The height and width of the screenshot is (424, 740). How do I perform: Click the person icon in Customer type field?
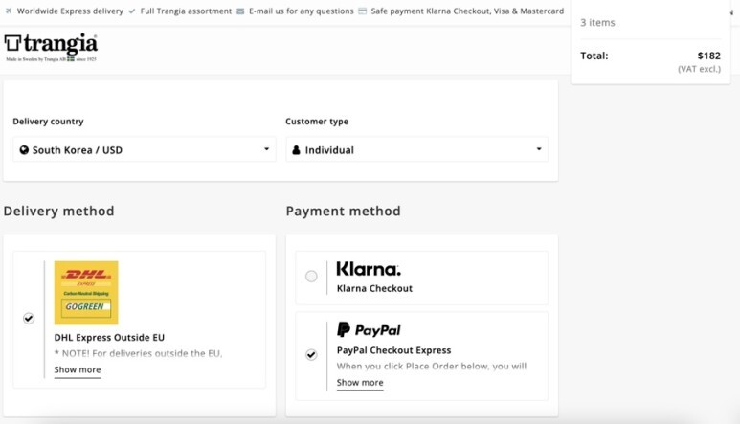coord(296,150)
